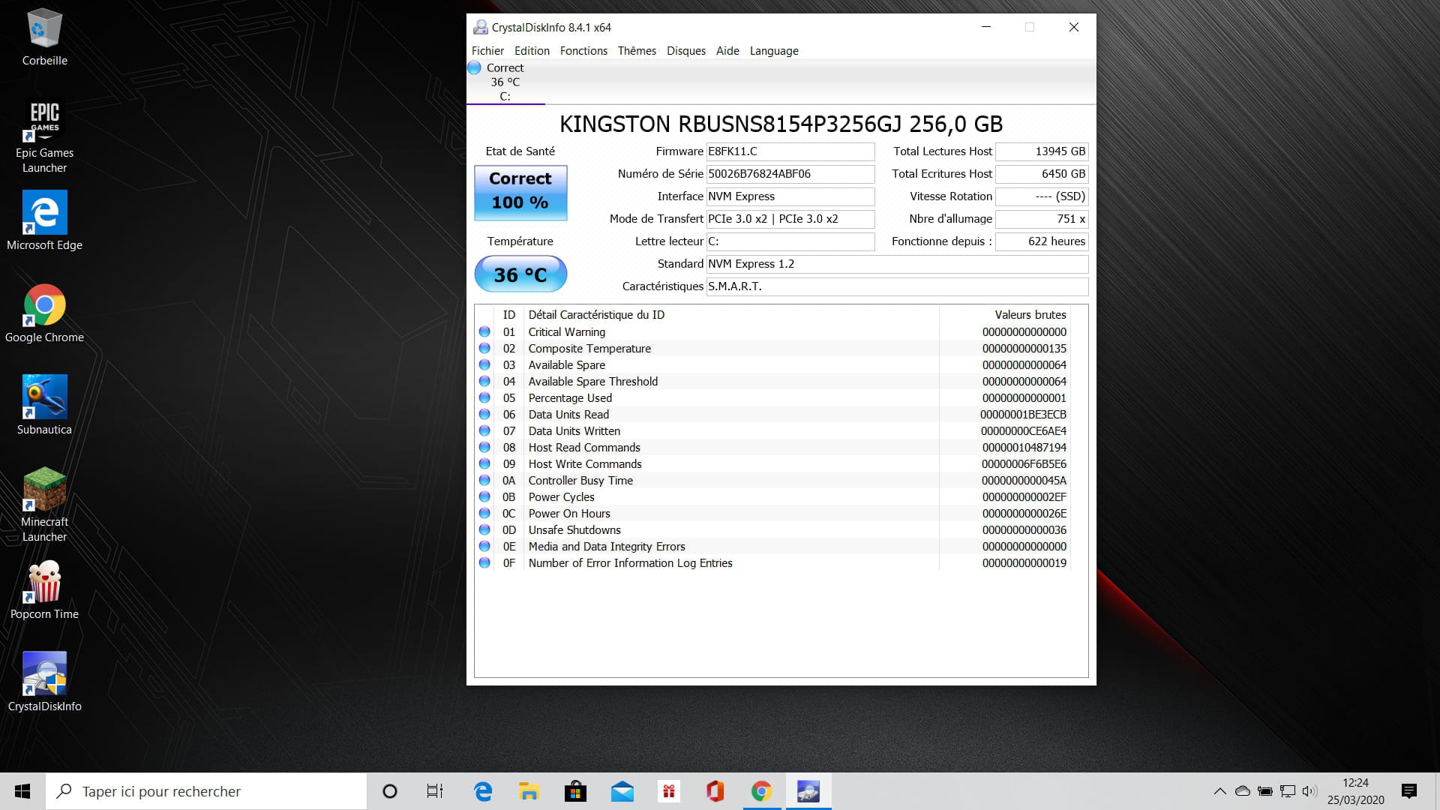This screenshot has width=1440, height=810.
Task: Open Microsoft Store from the taskbar
Action: coord(575,791)
